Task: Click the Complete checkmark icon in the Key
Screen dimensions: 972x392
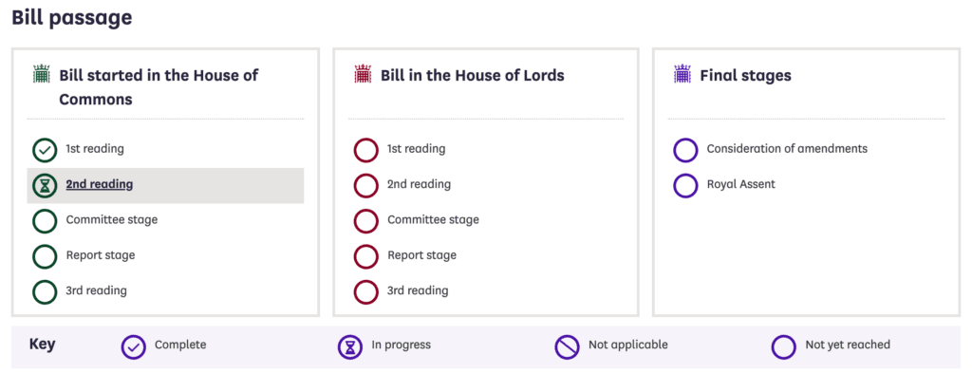Action: 134,346
